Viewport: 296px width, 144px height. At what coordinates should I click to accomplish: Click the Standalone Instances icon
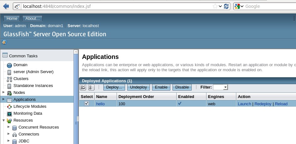click(9, 86)
